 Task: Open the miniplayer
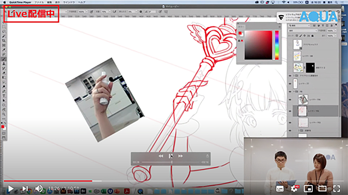click(x=308, y=188)
